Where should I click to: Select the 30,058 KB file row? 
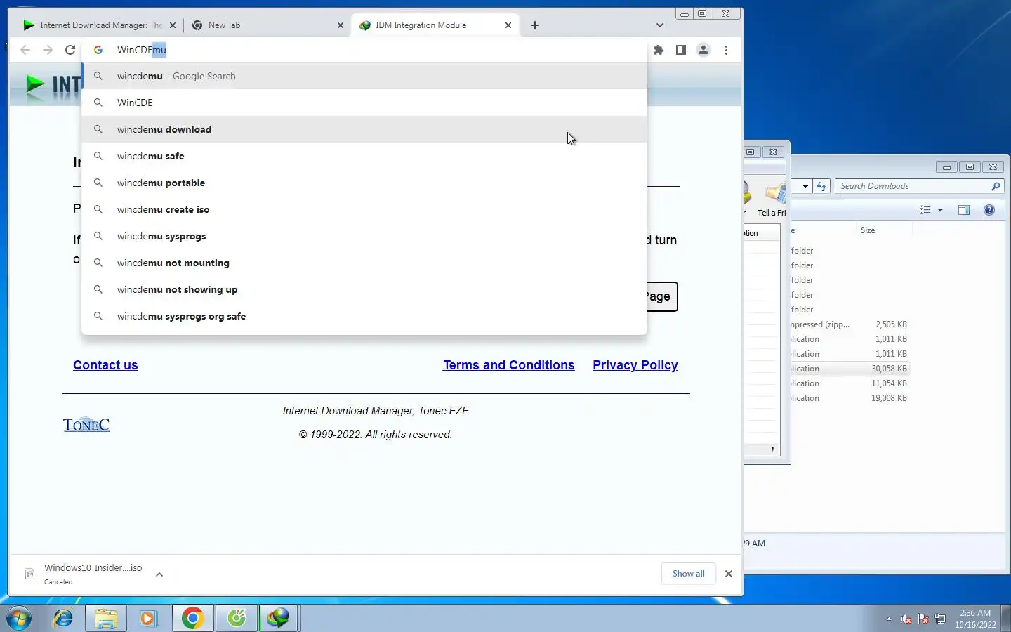[x=850, y=369]
